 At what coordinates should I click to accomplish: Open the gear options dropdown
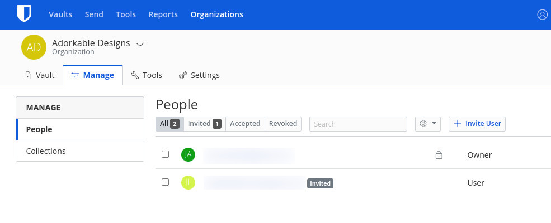[x=428, y=124]
